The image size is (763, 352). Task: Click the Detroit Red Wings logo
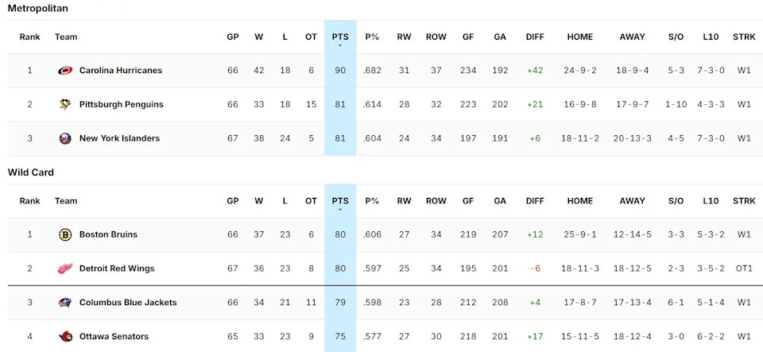tap(65, 269)
